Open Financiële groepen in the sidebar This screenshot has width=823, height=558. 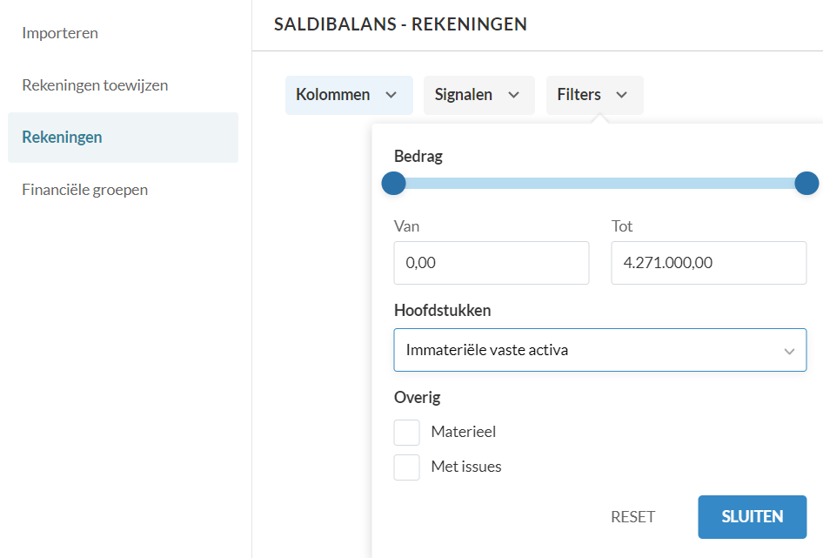85,190
